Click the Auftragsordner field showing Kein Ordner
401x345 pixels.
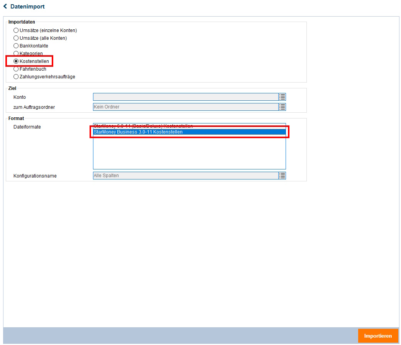[x=186, y=107]
